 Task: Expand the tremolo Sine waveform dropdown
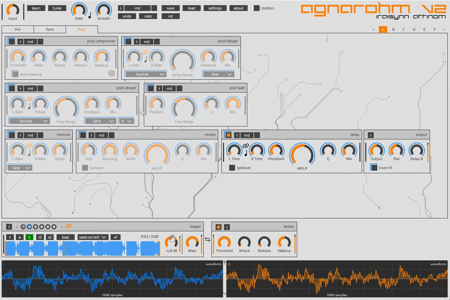(x=20, y=168)
